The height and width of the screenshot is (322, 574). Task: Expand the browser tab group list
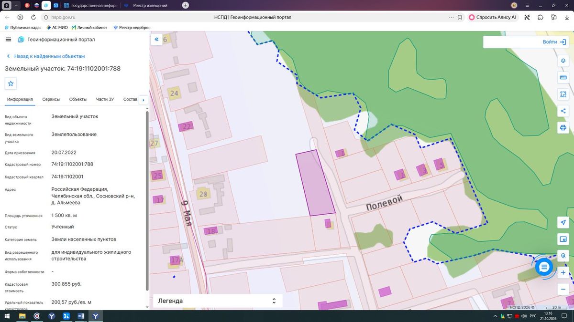coord(16,5)
